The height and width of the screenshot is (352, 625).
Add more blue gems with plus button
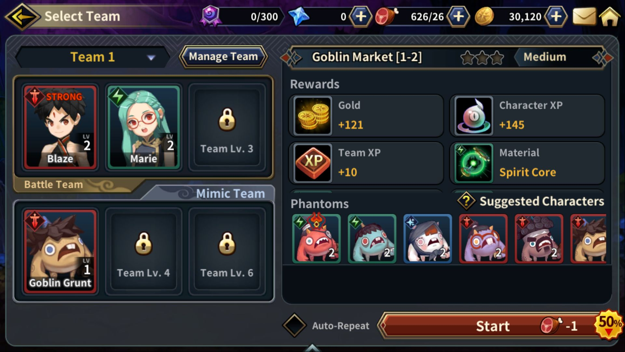(360, 16)
